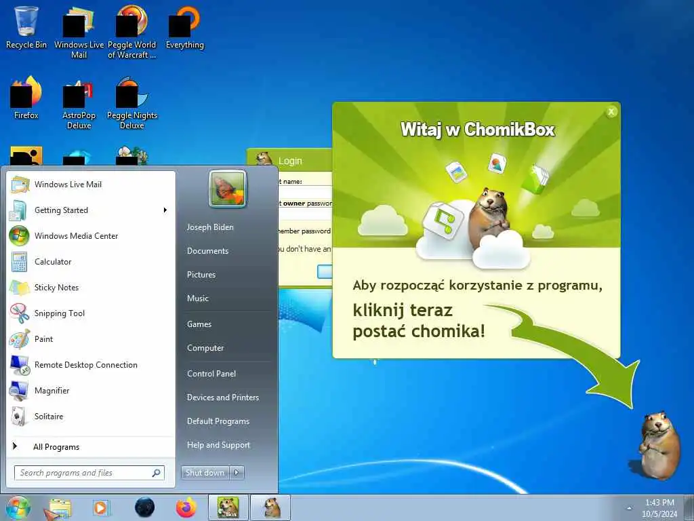Open Help and Support
Viewport: 694px width, 521px height.
pyautogui.click(x=218, y=445)
